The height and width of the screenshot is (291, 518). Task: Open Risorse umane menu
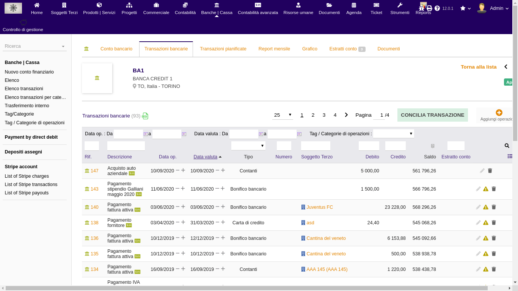click(298, 9)
